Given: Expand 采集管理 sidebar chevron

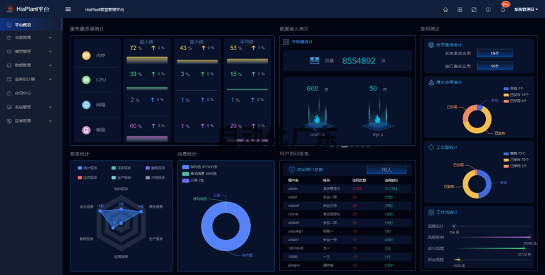Looking at the screenshot, I should click(50, 38).
